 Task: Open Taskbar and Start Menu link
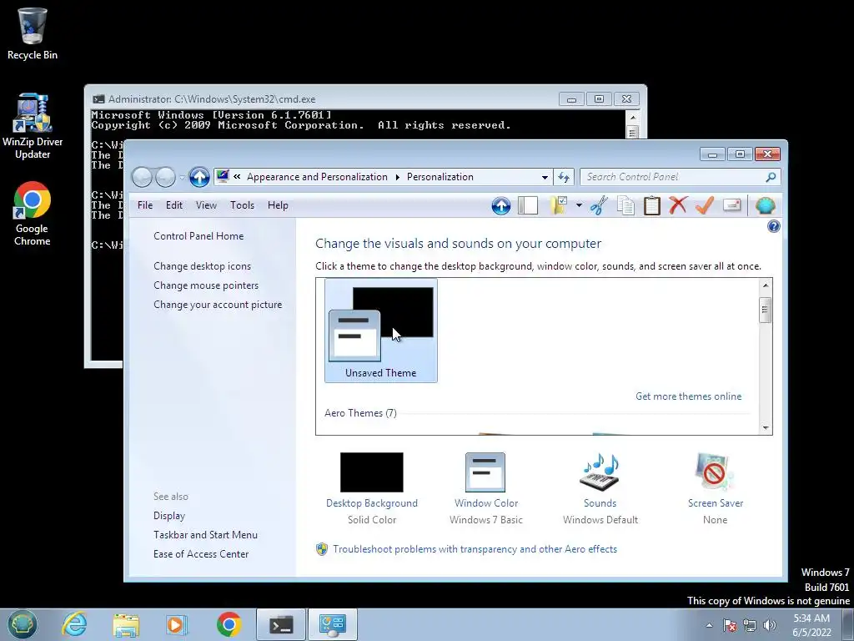205,535
